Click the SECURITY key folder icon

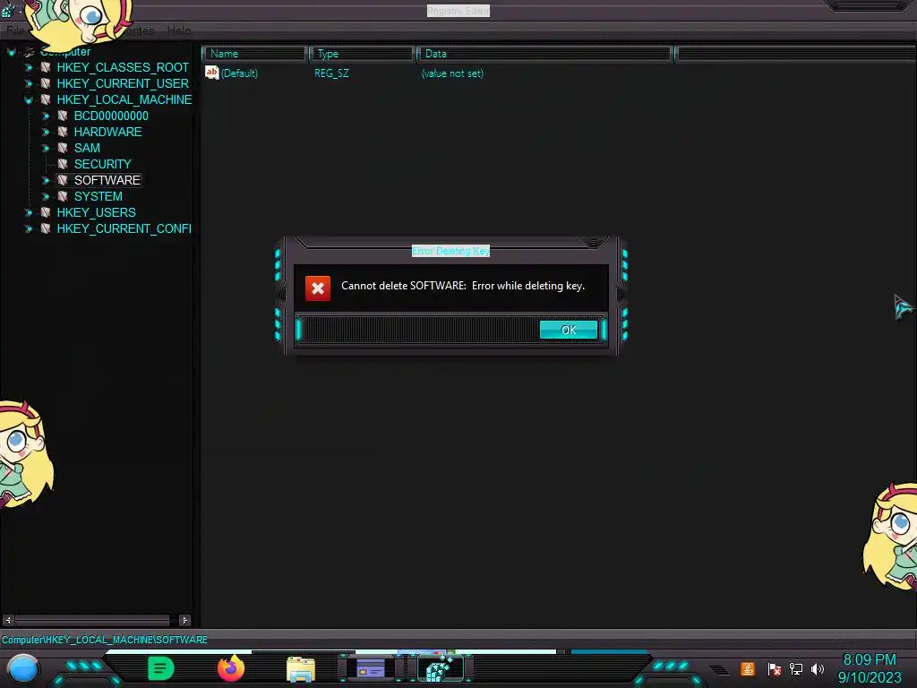(x=62, y=164)
